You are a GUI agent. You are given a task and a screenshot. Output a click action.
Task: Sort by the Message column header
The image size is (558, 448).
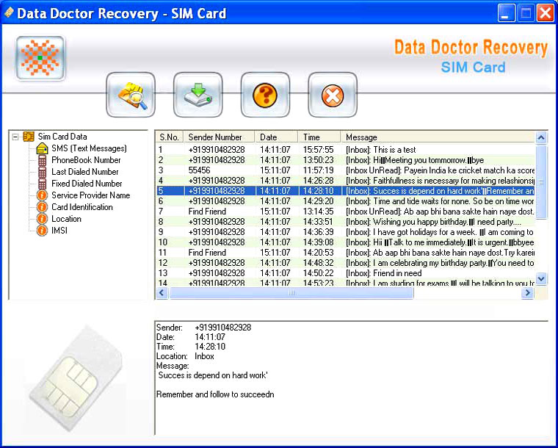pos(438,137)
